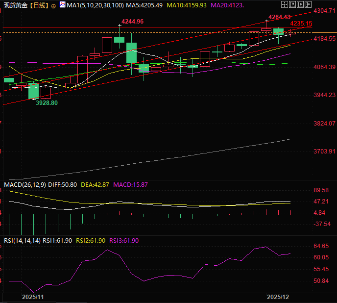This screenshot has height=303, width=337.
Task: Click the 4064.39 price axis label
Action: click(324, 67)
